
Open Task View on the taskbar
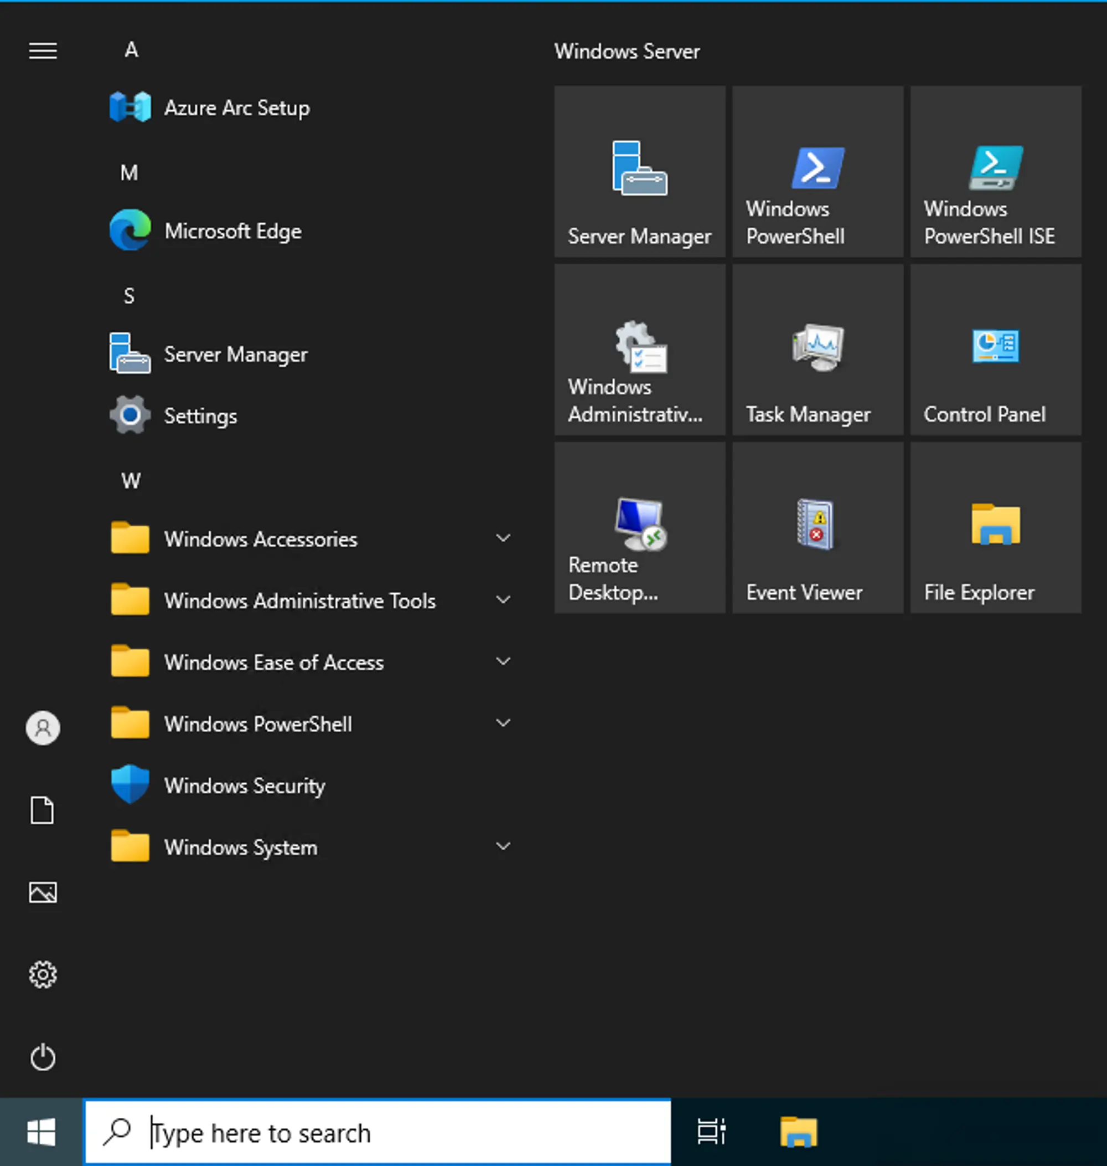click(x=712, y=1132)
